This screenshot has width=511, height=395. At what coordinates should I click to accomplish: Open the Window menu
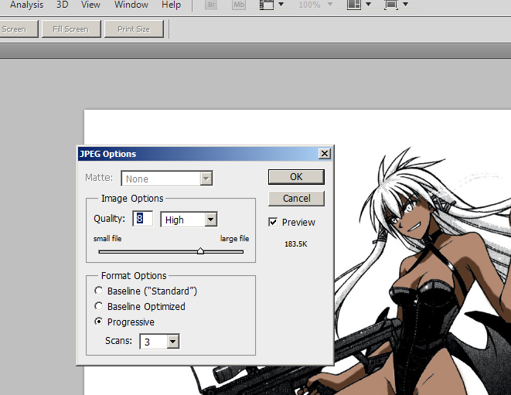pos(131,5)
